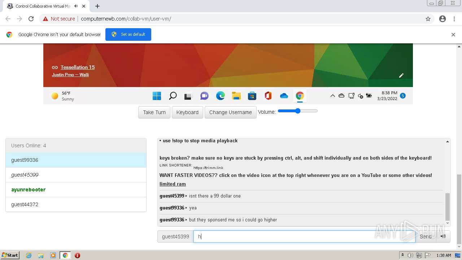Select user guest99336 in the users list
This screenshot has height=260, width=462.
tap(76, 160)
